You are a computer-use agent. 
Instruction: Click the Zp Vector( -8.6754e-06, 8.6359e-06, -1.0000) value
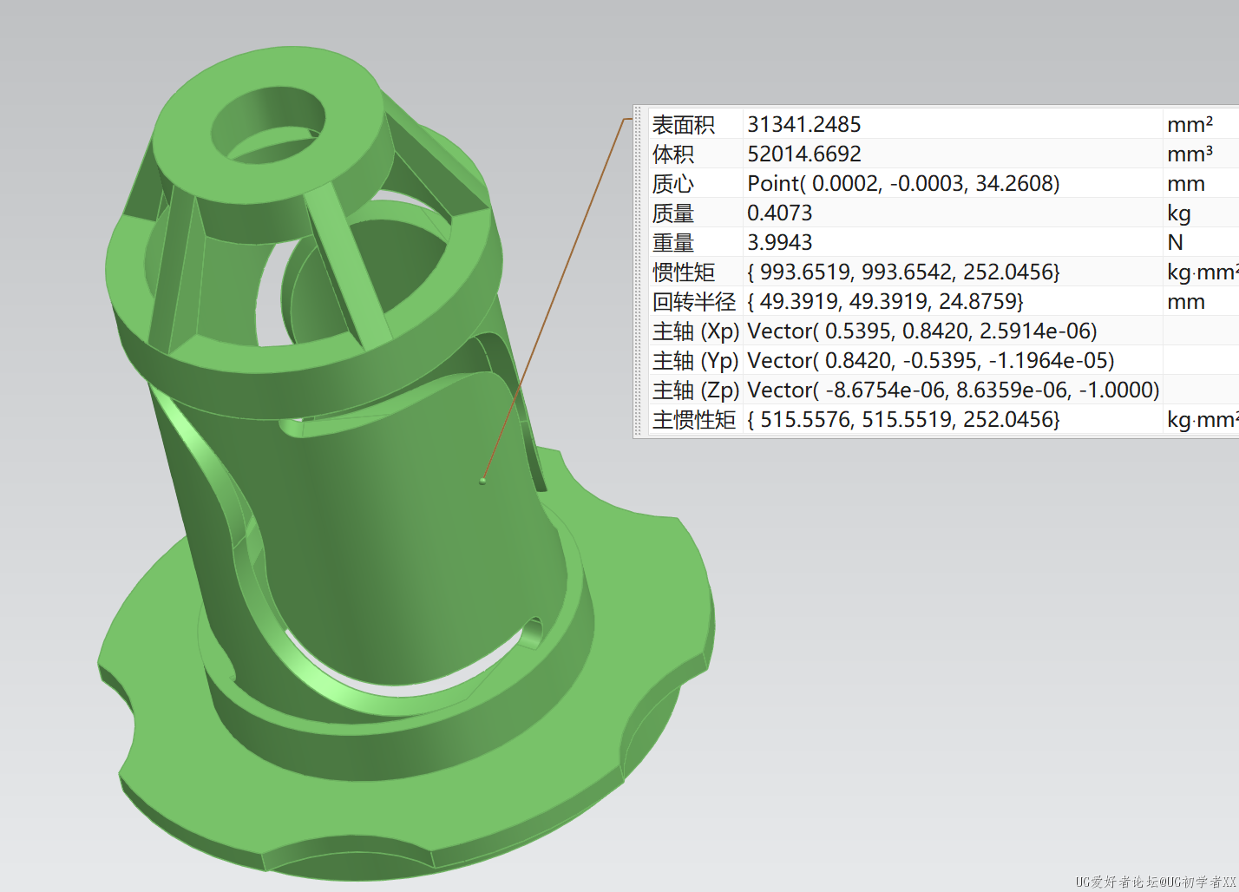point(954,390)
